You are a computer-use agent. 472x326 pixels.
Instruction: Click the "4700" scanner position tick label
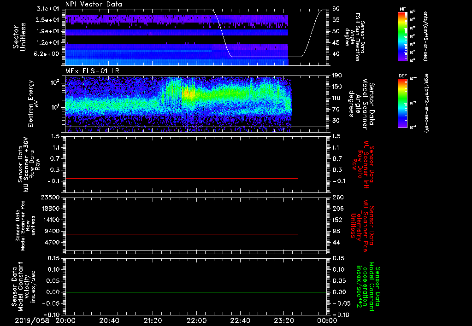click(53, 242)
